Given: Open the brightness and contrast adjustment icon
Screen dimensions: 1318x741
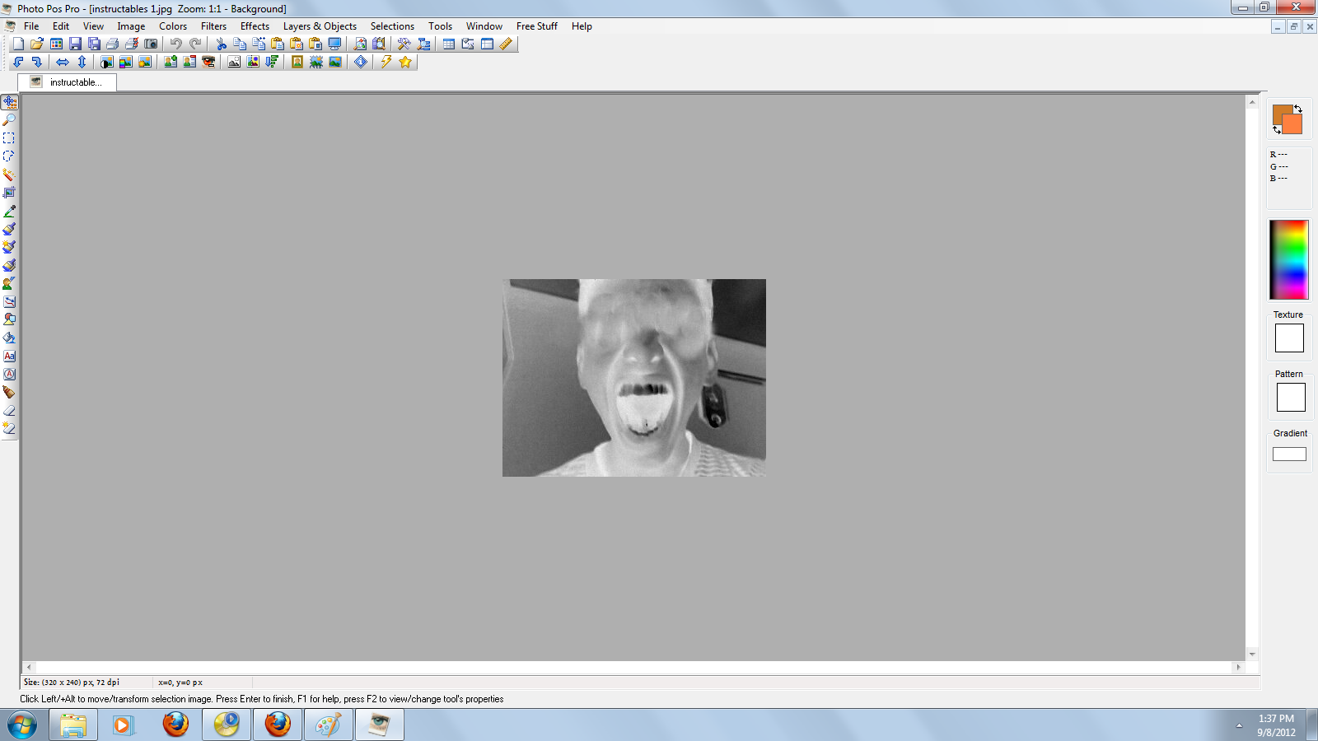Looking at the screenshot, I should coord(107,62).
